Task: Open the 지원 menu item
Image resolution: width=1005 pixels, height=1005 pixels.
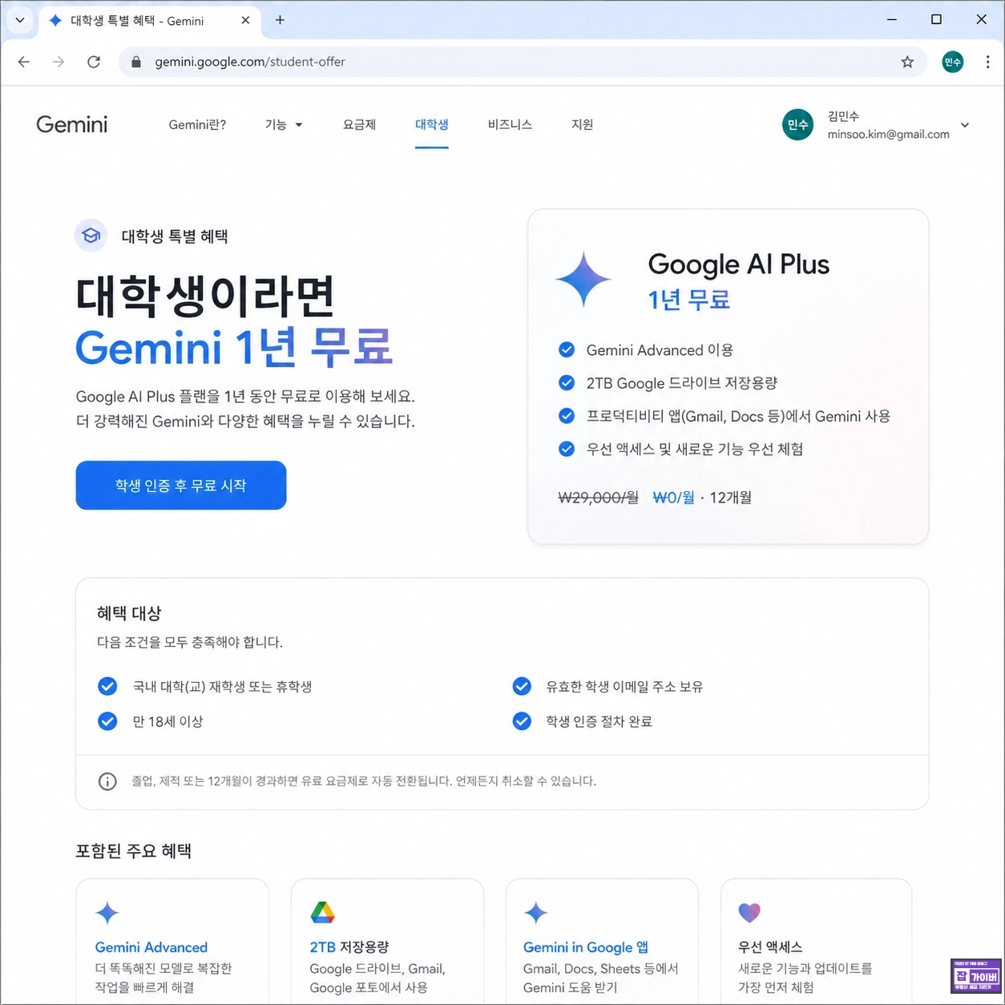Action: point(582,124)
